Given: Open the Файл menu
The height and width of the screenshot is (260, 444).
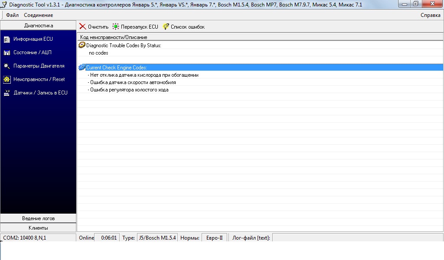Looking at the screenshot, I should (x=12, y=15).
